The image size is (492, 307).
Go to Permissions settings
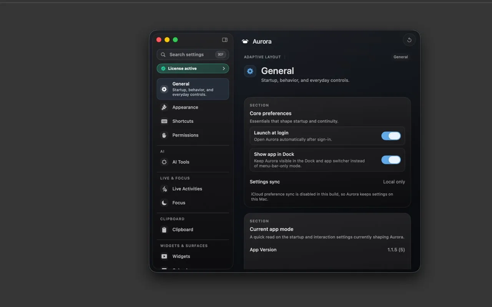[193, 135]
